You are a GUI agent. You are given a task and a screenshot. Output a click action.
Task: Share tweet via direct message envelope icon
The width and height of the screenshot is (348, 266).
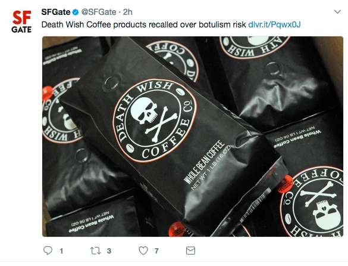click(x=190, y=250)
